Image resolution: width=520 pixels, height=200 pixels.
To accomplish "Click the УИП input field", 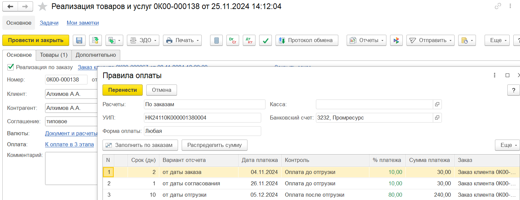I will pos(202,118).
